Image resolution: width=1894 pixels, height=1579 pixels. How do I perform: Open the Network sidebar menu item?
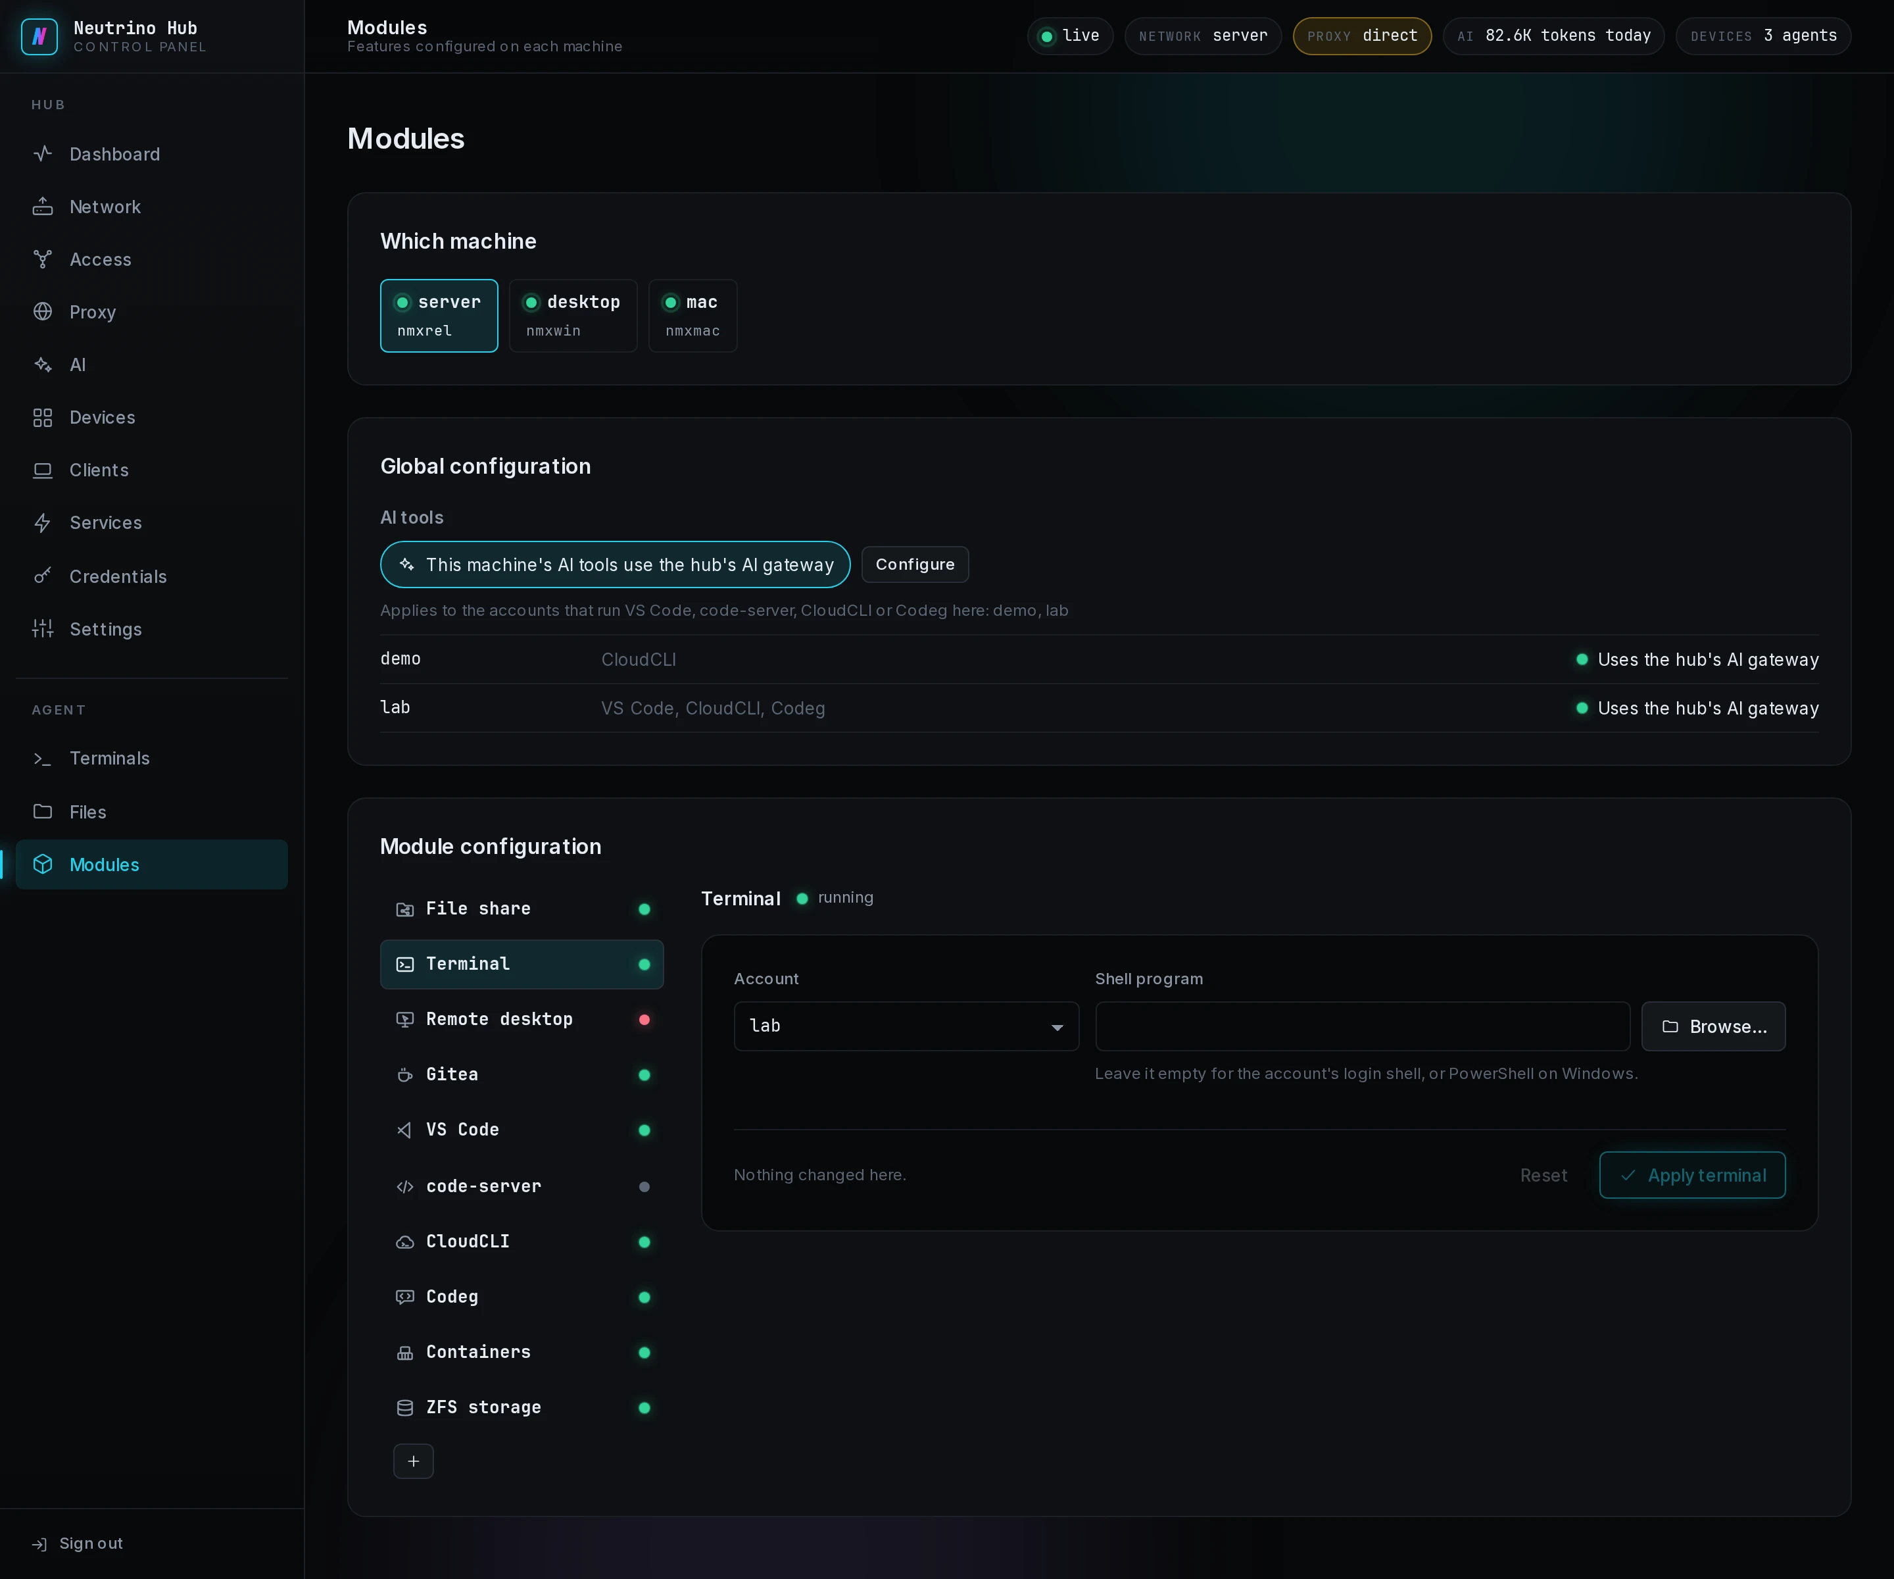[151, 207]
